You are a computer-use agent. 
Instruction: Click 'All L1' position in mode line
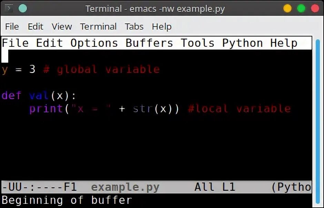pos(215,187)
